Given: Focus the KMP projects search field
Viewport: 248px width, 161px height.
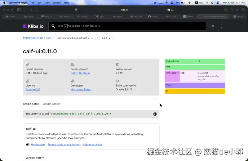Looking at the screenshot, I should pos(127,26).
